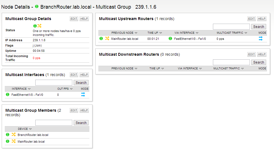Edit the Multicast Interfaces panel
The width and height of the screenshot is (274, 156).
click(x=74, y=75)
